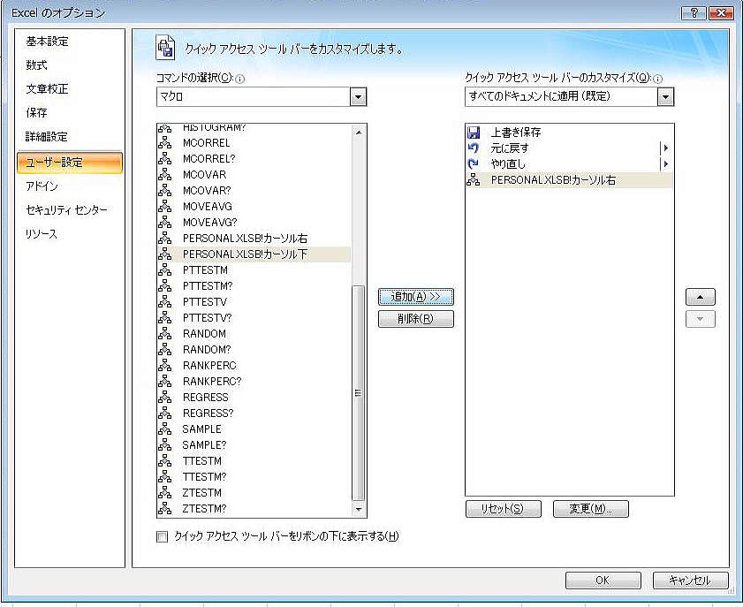Move selected item up with arrow button
Viewport: 743px width, 607px height.
(x=701, y=297)
